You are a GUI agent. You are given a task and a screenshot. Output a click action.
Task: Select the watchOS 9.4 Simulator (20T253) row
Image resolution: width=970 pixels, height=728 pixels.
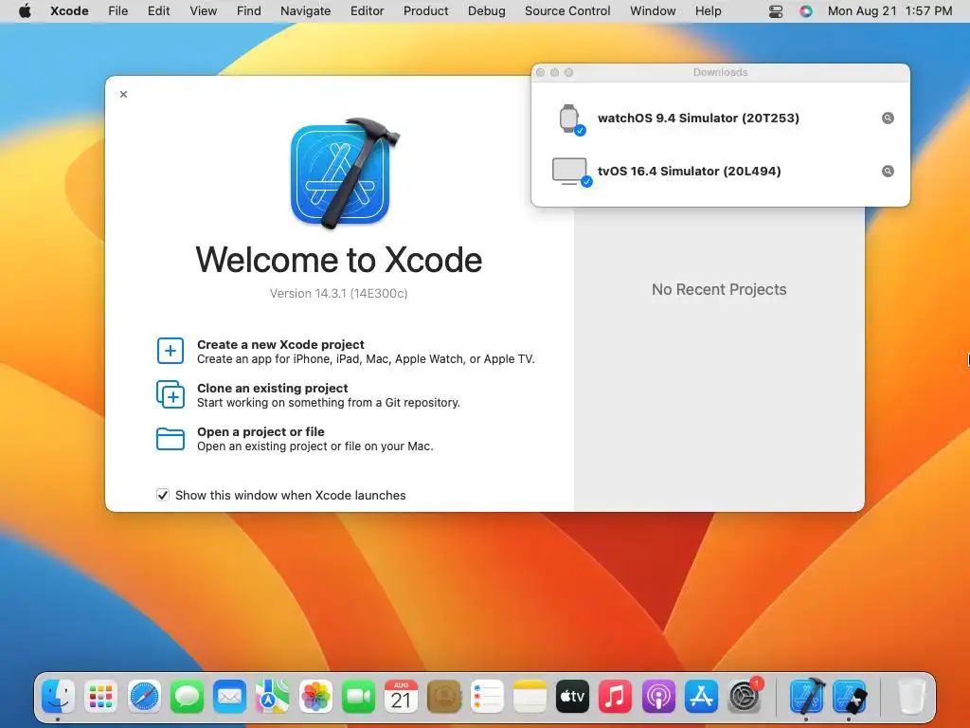[721, 118]
